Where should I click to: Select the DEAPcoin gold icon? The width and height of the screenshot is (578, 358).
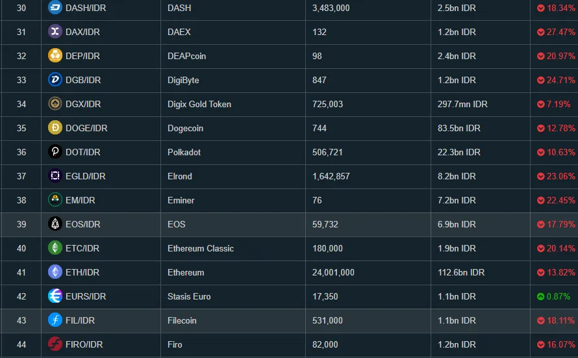[x=55, y=56]
